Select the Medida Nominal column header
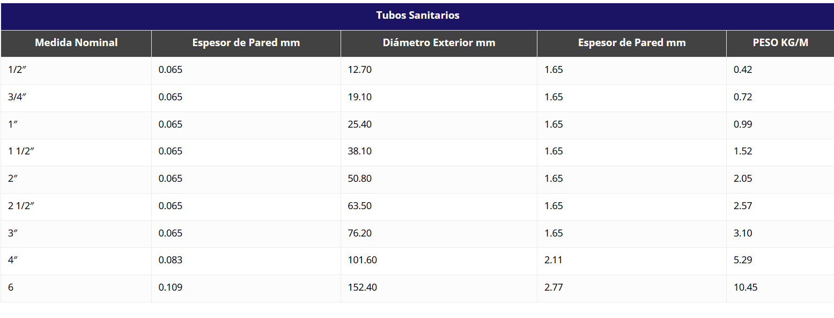Screen dimensions: 834x318 pos(76,43)
